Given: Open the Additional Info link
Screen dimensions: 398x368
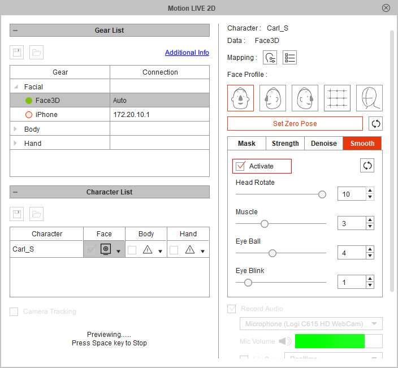Looking at the screenshot, I should [187, 53].
